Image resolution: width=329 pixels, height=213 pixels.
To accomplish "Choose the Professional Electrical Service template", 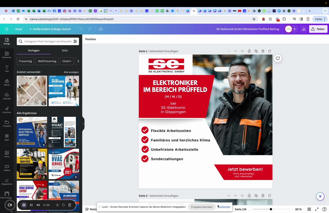I will [32, 132].
